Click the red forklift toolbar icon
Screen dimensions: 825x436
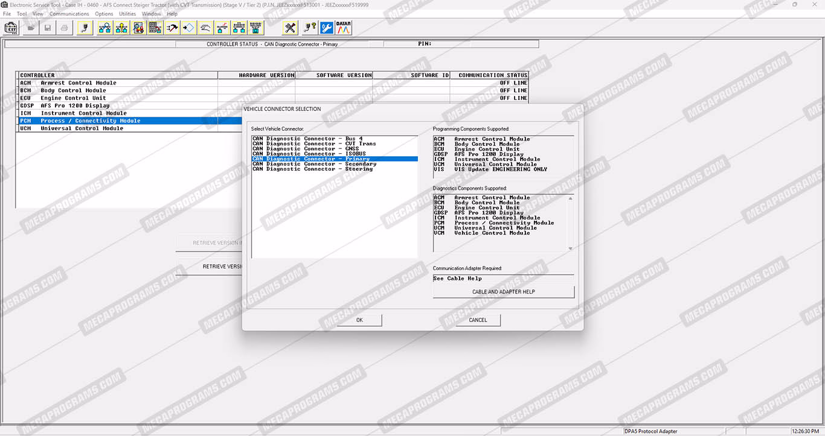[138, 28]
